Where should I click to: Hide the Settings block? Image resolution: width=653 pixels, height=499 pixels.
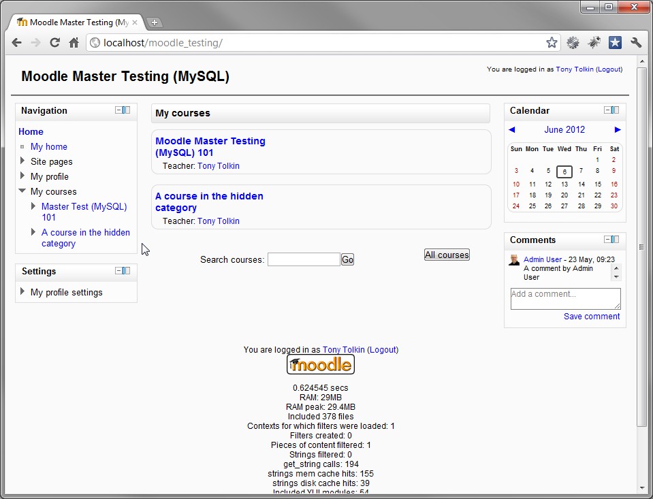point(118,271)
